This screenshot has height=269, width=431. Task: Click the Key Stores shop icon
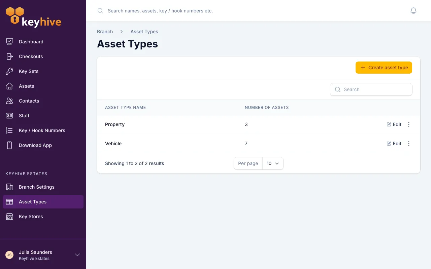[x=9, y=217]
